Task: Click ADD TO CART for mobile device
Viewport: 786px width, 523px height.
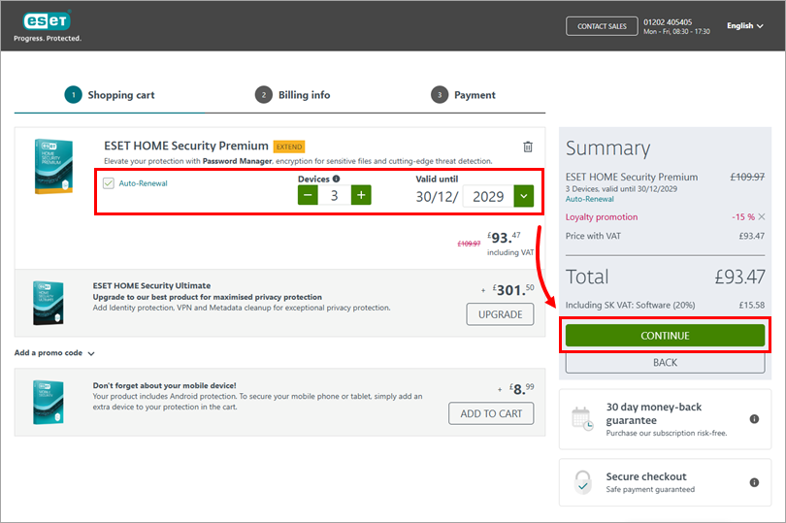Action: click(491, 413)
